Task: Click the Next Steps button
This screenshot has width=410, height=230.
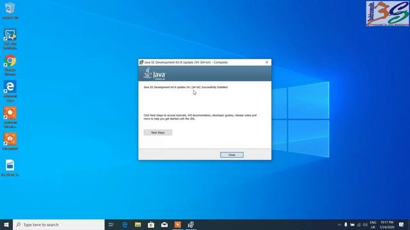Action: 158,132
